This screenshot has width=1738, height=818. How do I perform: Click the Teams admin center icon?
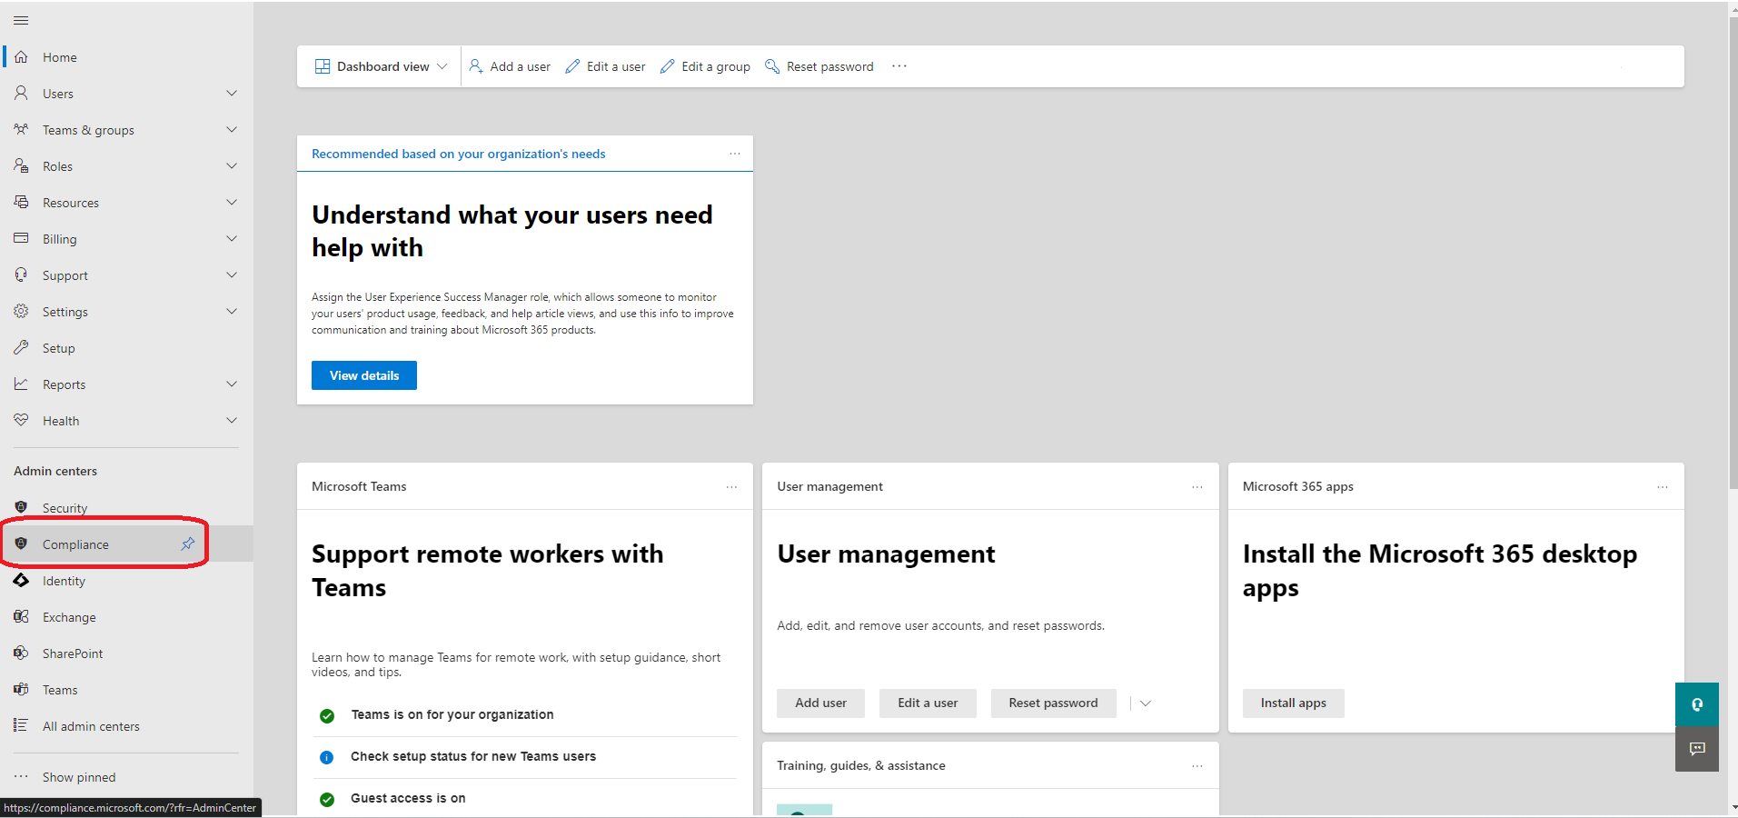coord(21,689)
